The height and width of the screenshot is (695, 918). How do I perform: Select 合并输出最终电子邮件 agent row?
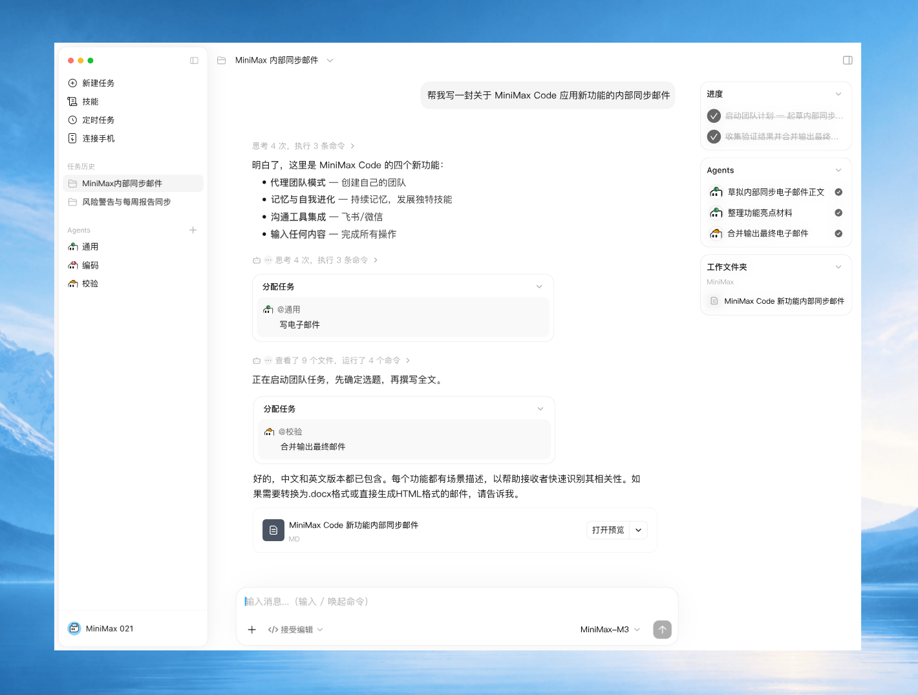pos(776,233)
